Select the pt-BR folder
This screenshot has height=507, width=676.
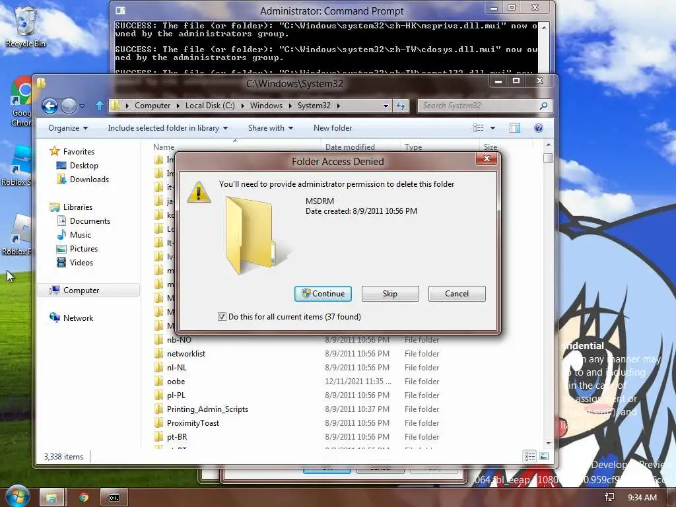tap(177, 437)
